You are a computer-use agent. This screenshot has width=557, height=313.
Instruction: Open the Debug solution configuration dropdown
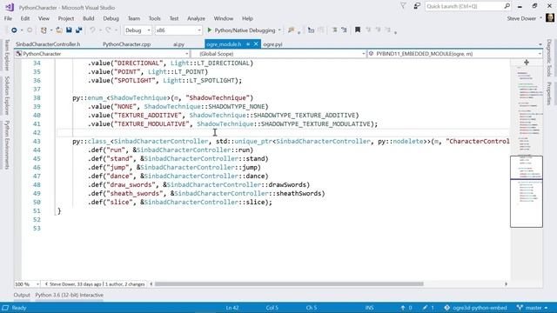click(138, 30)
